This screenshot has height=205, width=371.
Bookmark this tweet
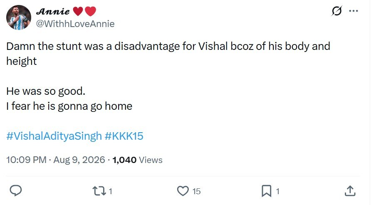tap(267, 191)
